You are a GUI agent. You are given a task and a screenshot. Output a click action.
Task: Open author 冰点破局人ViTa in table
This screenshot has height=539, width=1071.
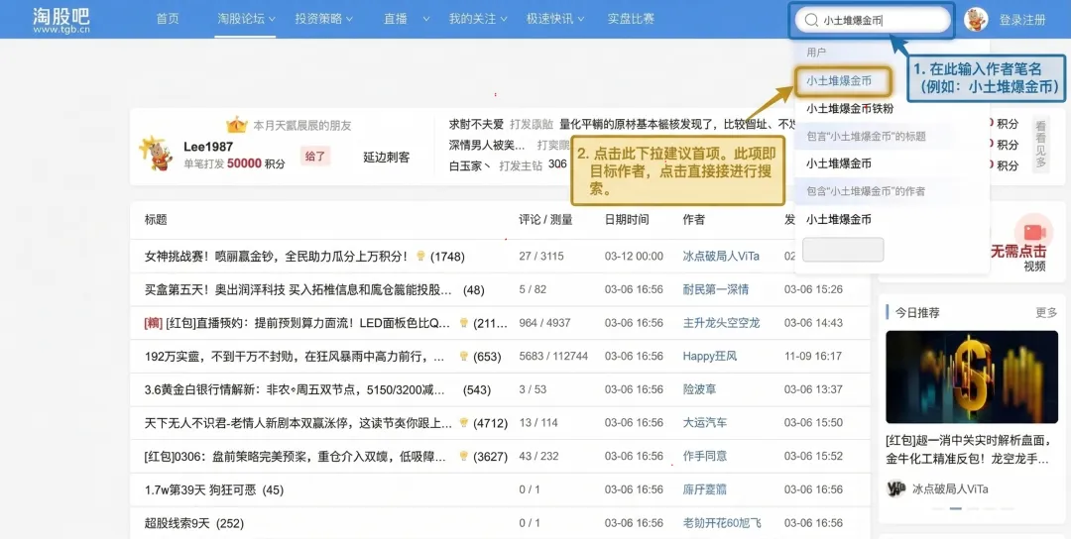coord(721,257)
